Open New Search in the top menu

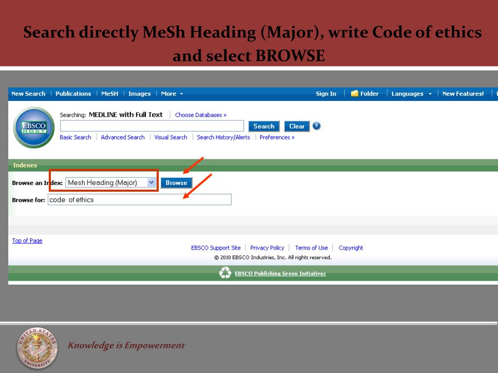(28, 94)
